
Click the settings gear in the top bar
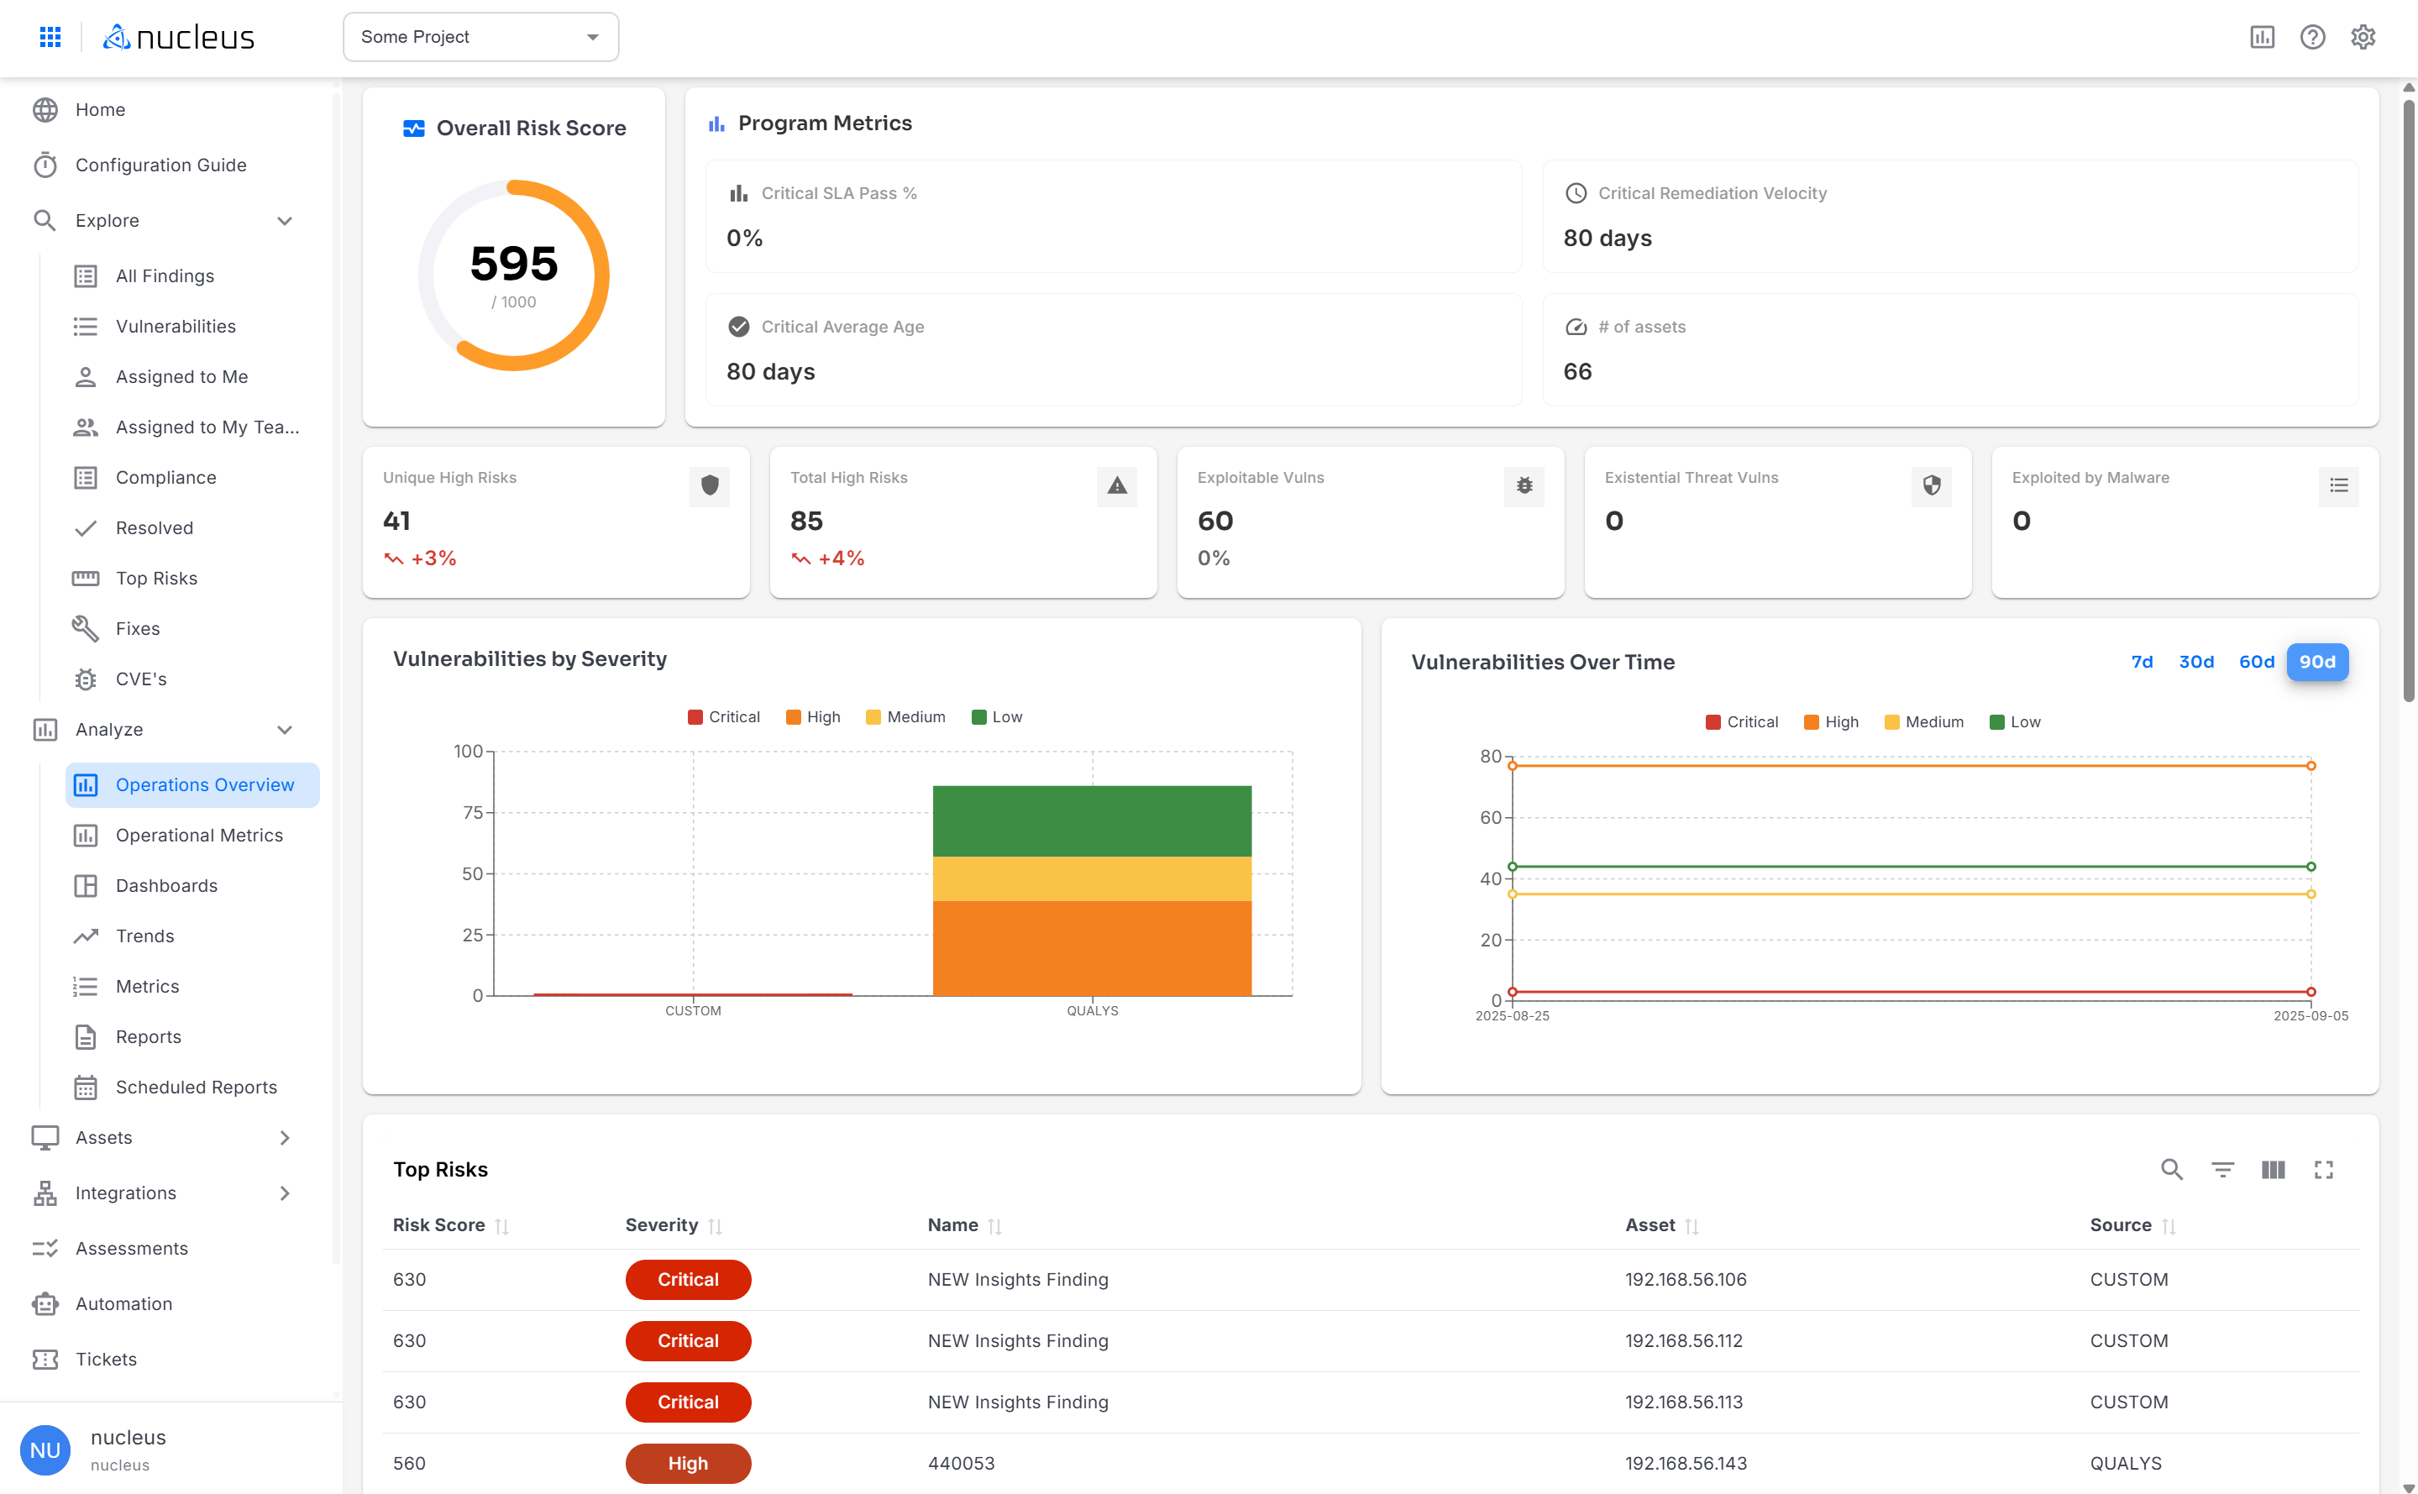click(x=2363, y=37)
